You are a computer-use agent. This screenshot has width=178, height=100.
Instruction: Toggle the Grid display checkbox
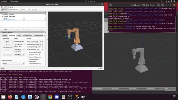(x=24, y=18)
